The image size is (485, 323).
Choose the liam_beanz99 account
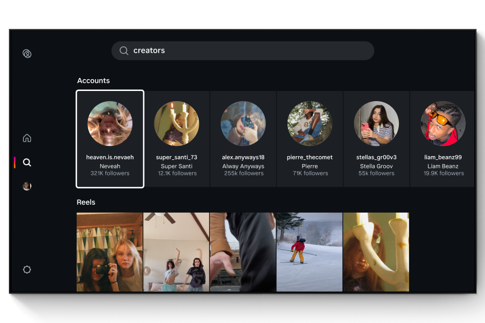point(442,139)
